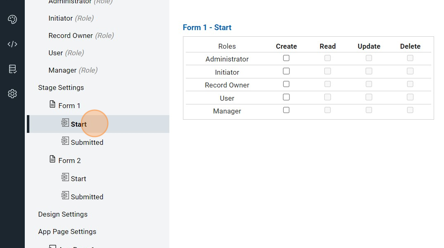Viewport: 444px width, 248px height.
Task: Select the Initiator role entry
Action: [61, 18]
